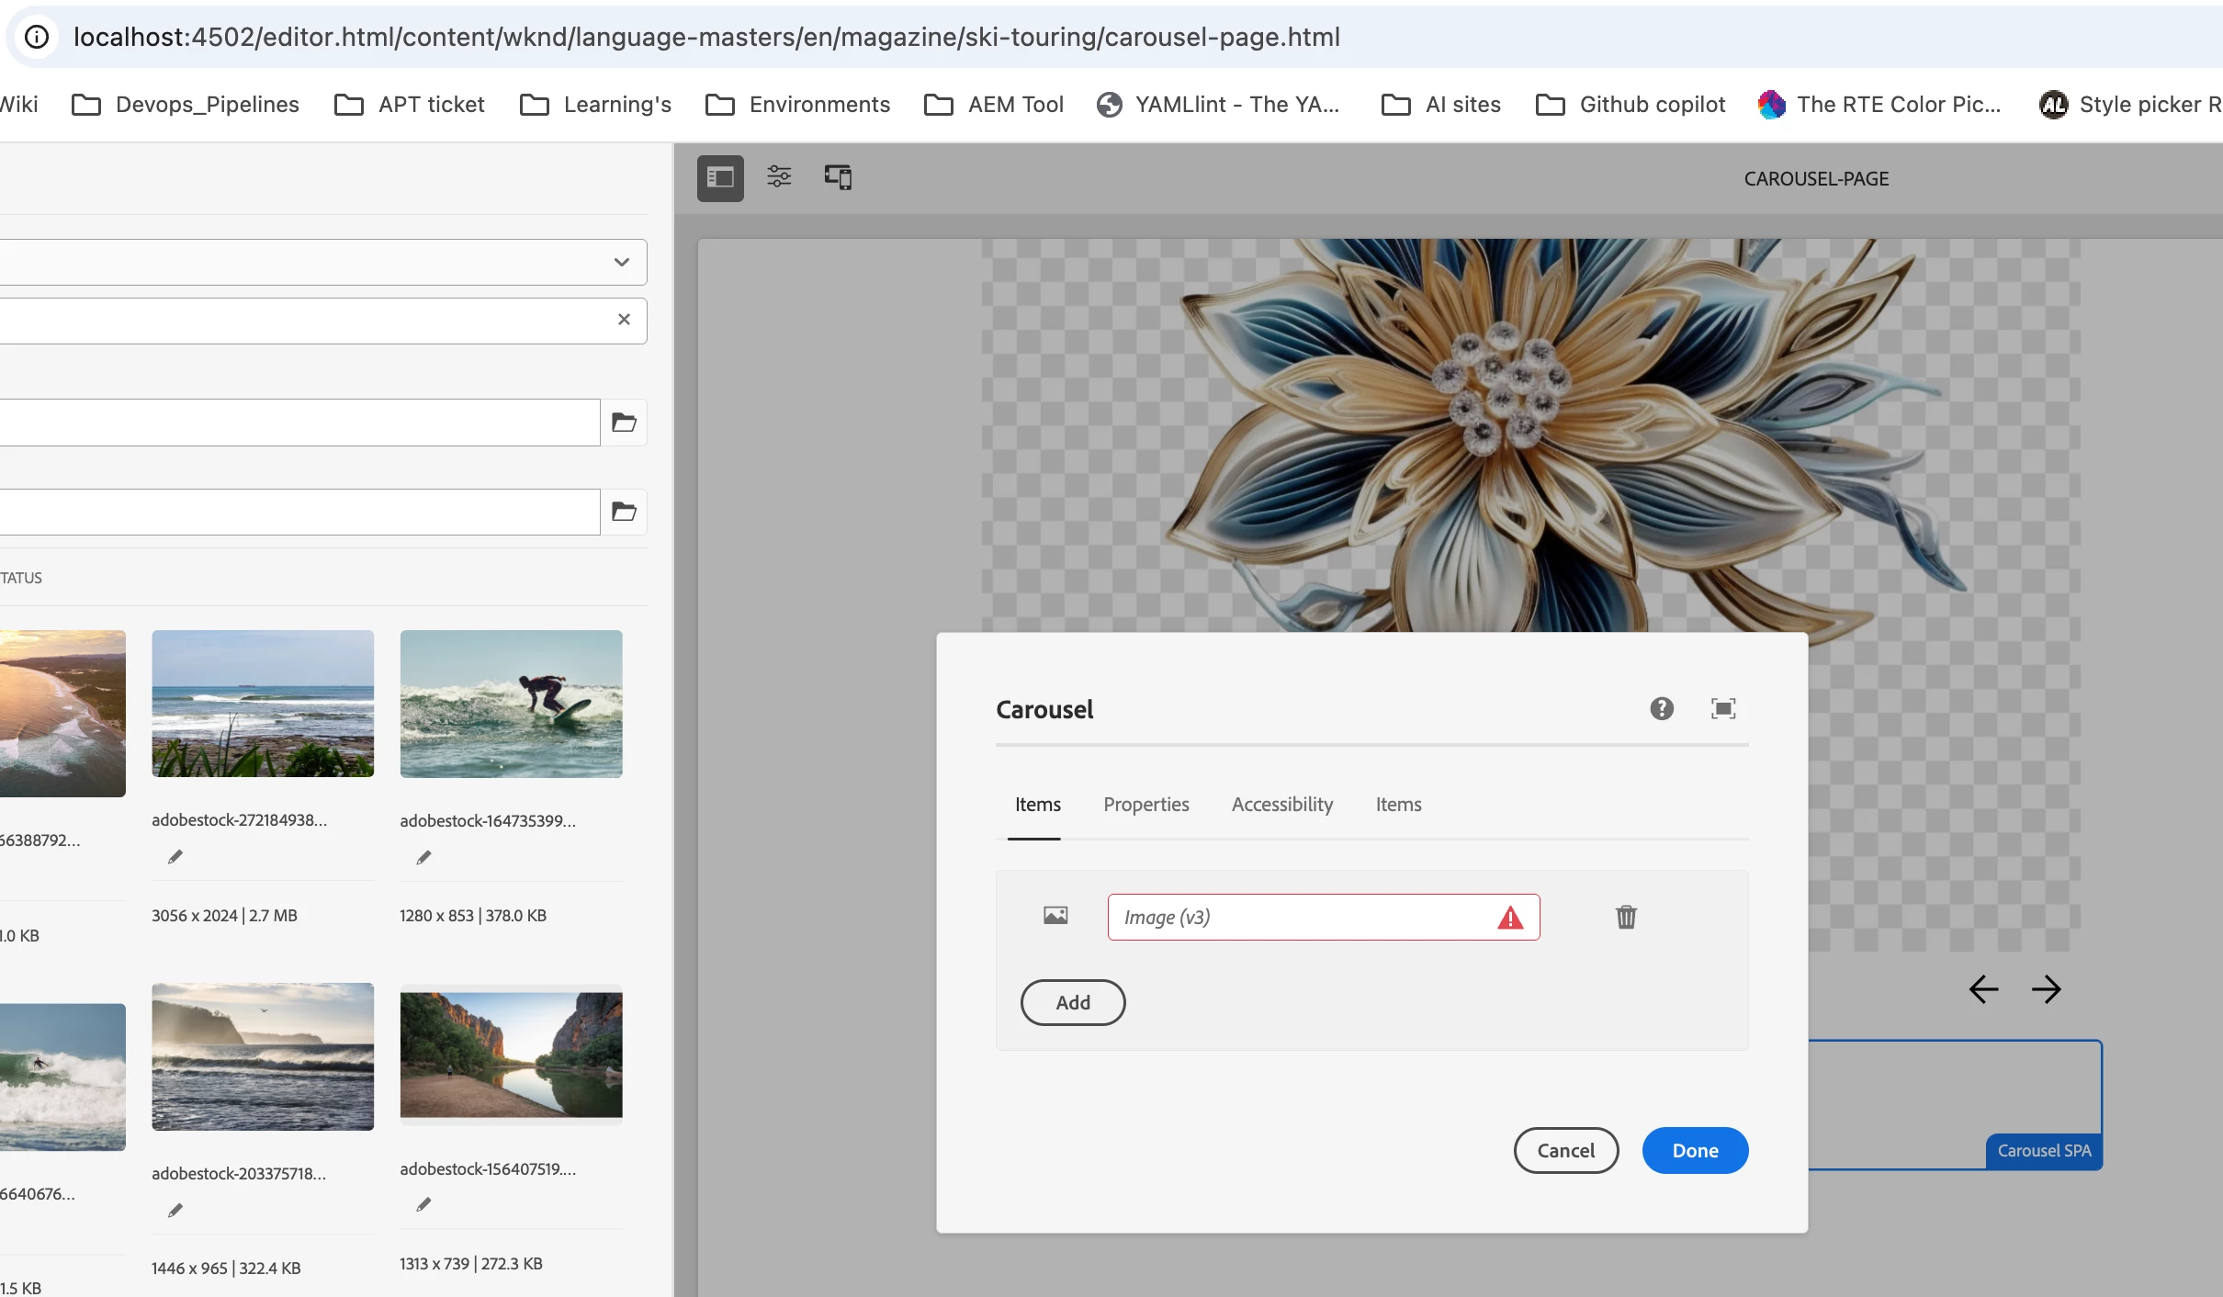Edit the adobestock-272184938 asset via pencil icon
This screenshot has height=1297, width=2223.
[x=175, y=857]
